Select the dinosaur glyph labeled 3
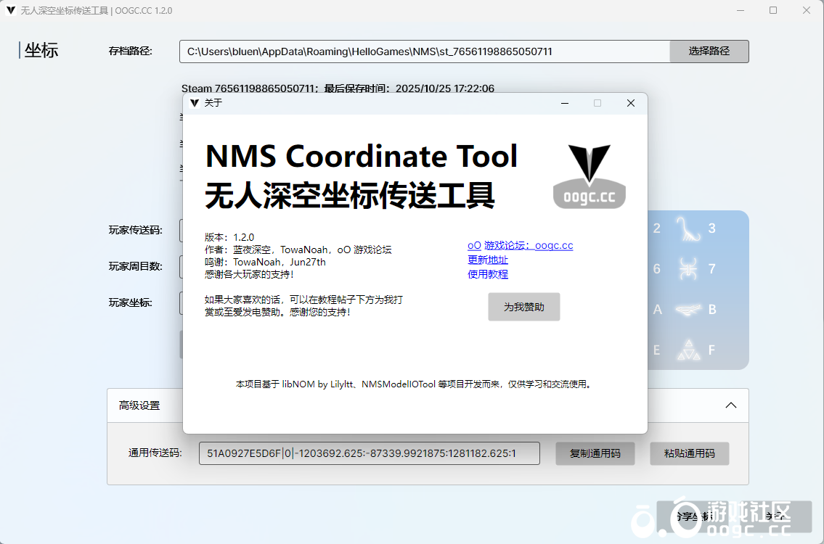The image size is (824, 544). 688,229
